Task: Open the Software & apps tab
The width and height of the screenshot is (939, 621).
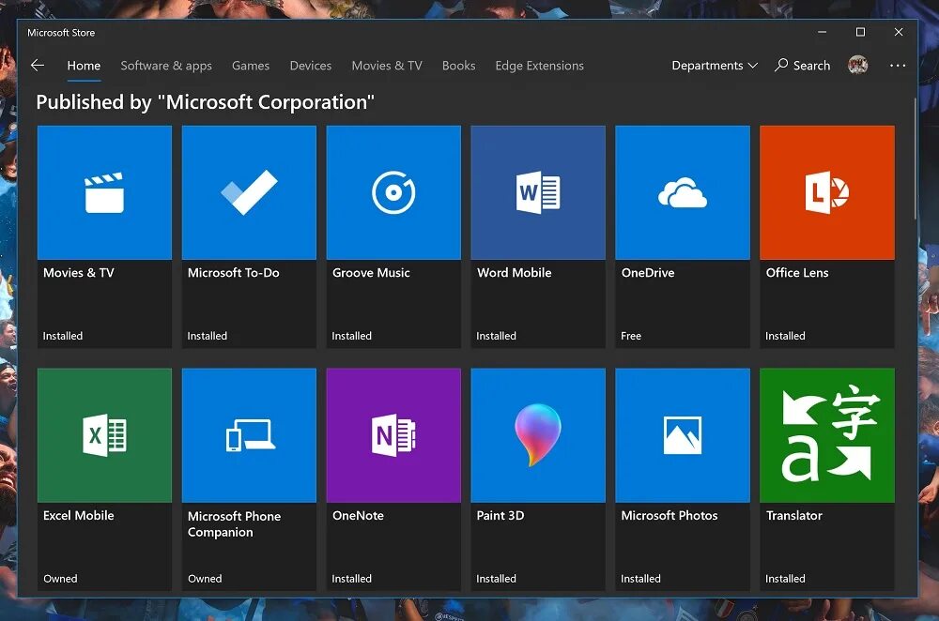Action: [x=166, y=66]
